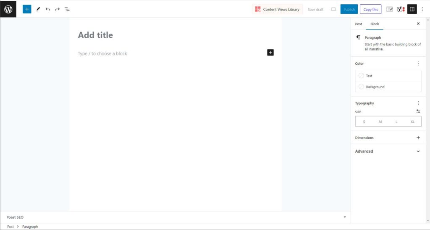
Task: Undo the last change
Action: [x=48, y=9]
